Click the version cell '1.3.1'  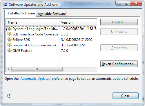coord(64,34)
